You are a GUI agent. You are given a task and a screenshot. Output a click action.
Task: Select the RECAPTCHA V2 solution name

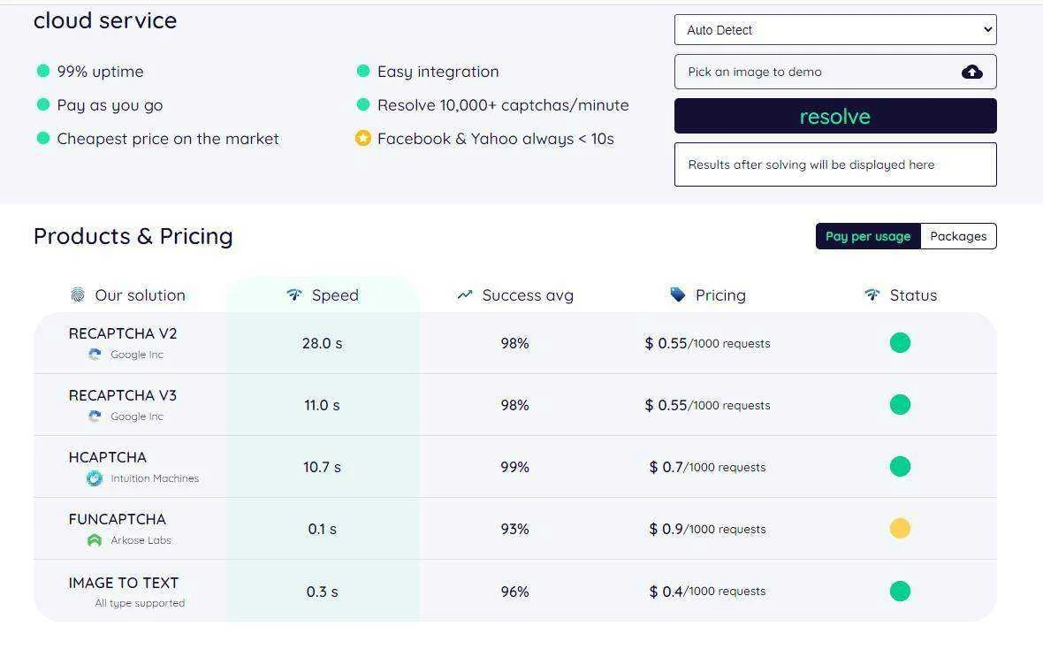[x=122, y=333]
